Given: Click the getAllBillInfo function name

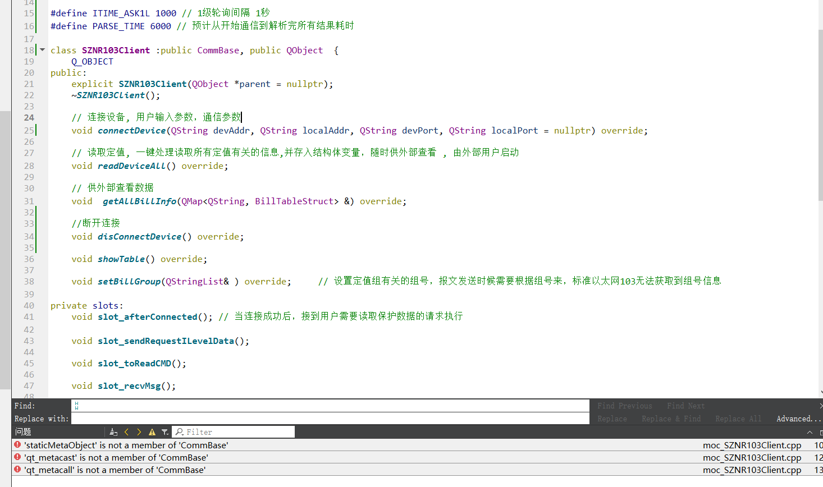Looking at the screenshot, I should pos(140,201).
